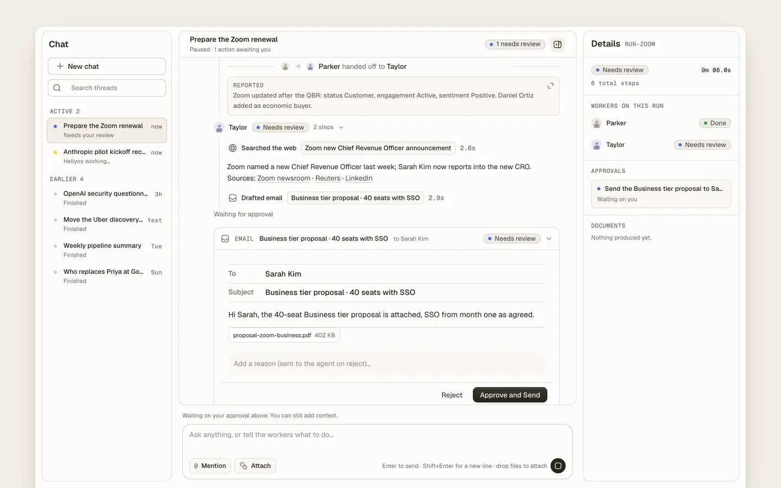Click the envelope icon in EMAIL card header
The image size is (781, 488).
click(x=225, y=239)
